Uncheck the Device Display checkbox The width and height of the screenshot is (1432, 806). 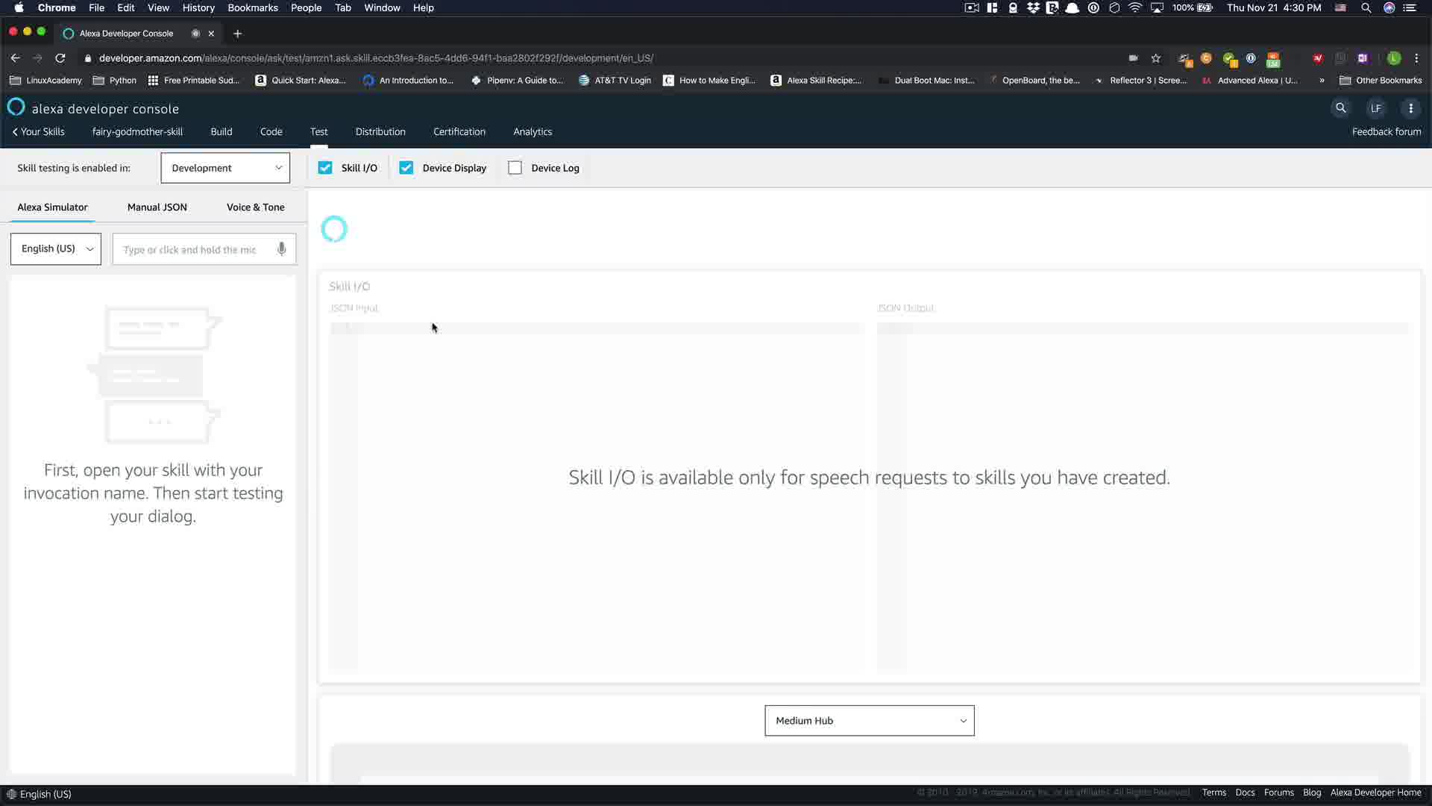pos(406,168)
